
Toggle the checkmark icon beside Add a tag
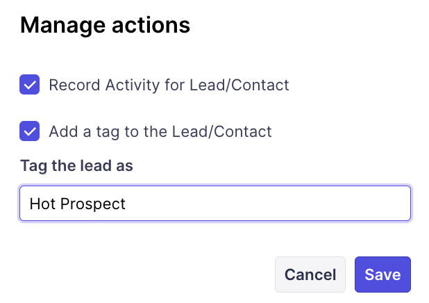pyautogui.click(x=30, y=131)
